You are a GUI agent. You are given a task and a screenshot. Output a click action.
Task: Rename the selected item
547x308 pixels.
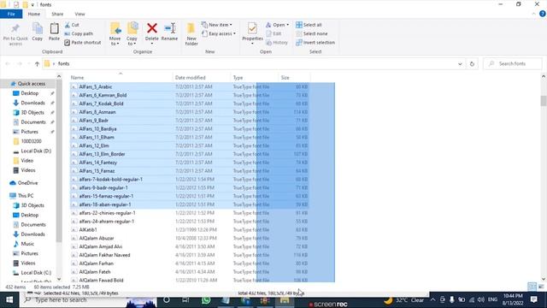coord(169,32)
